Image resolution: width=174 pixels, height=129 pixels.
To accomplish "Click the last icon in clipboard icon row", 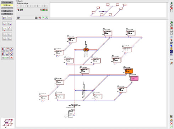I will click(47, 10).
